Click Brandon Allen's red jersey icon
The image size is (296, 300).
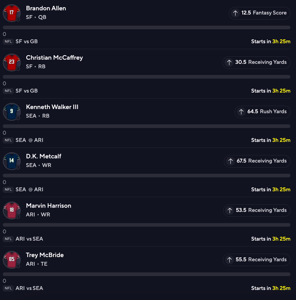click(x=11, y=13)
